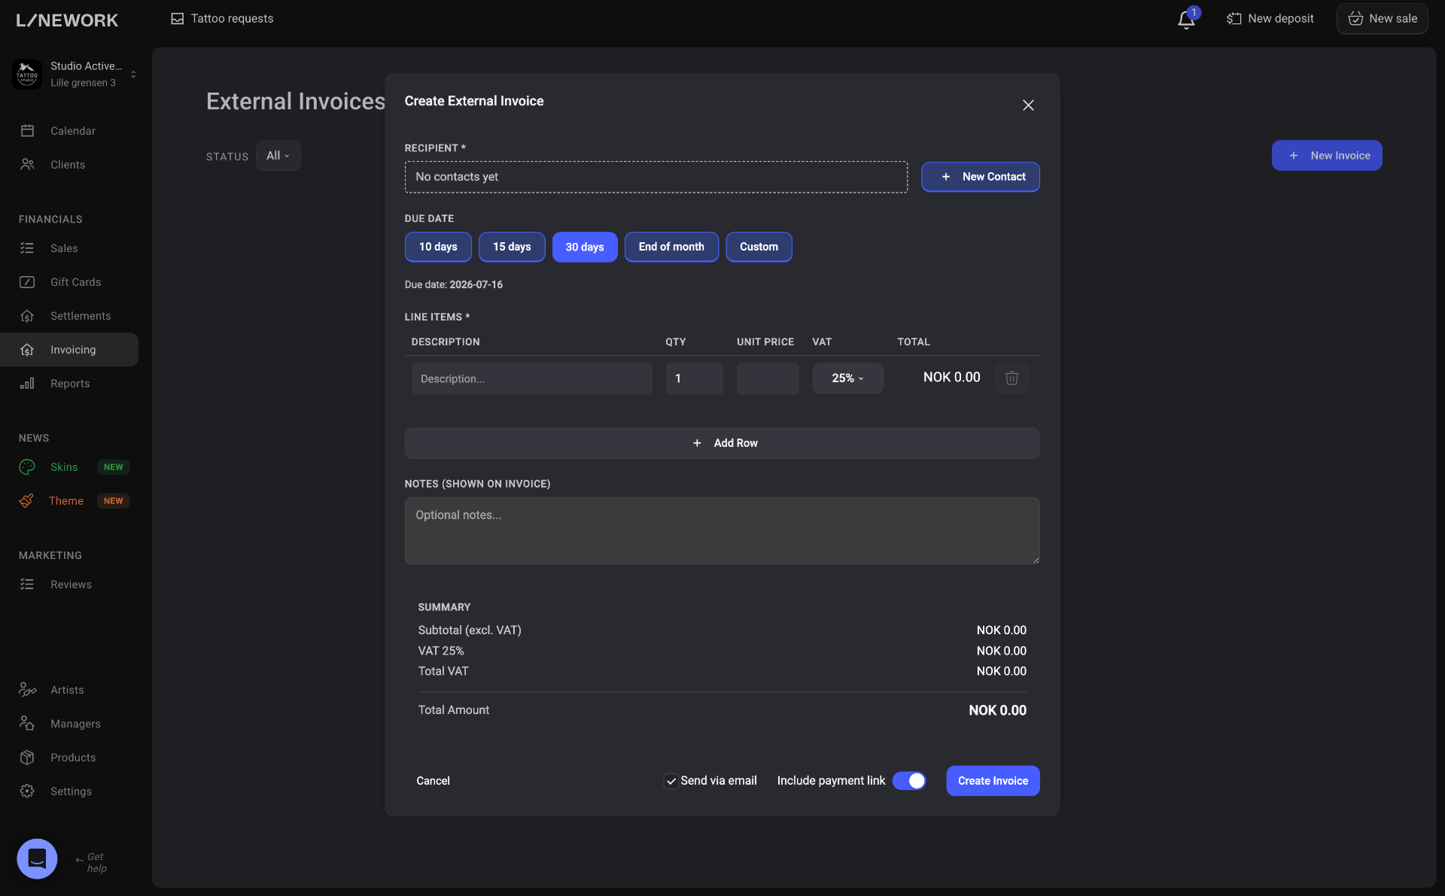Click the Invoicing house icon
The width and height of the screenshot is (1445, 896).
27,350
